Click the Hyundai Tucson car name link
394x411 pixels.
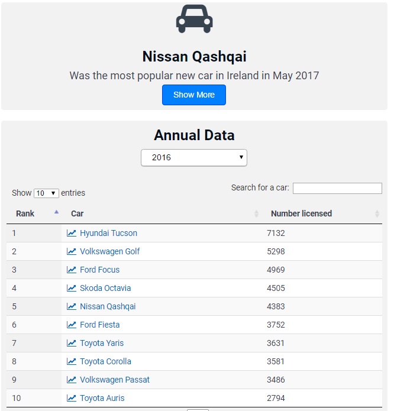tap(108, 233)
